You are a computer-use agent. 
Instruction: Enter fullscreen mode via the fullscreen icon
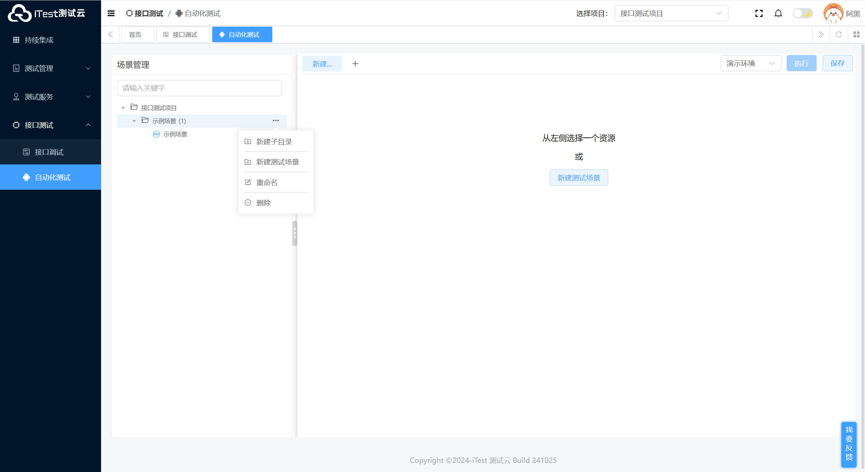pos(759,14)
